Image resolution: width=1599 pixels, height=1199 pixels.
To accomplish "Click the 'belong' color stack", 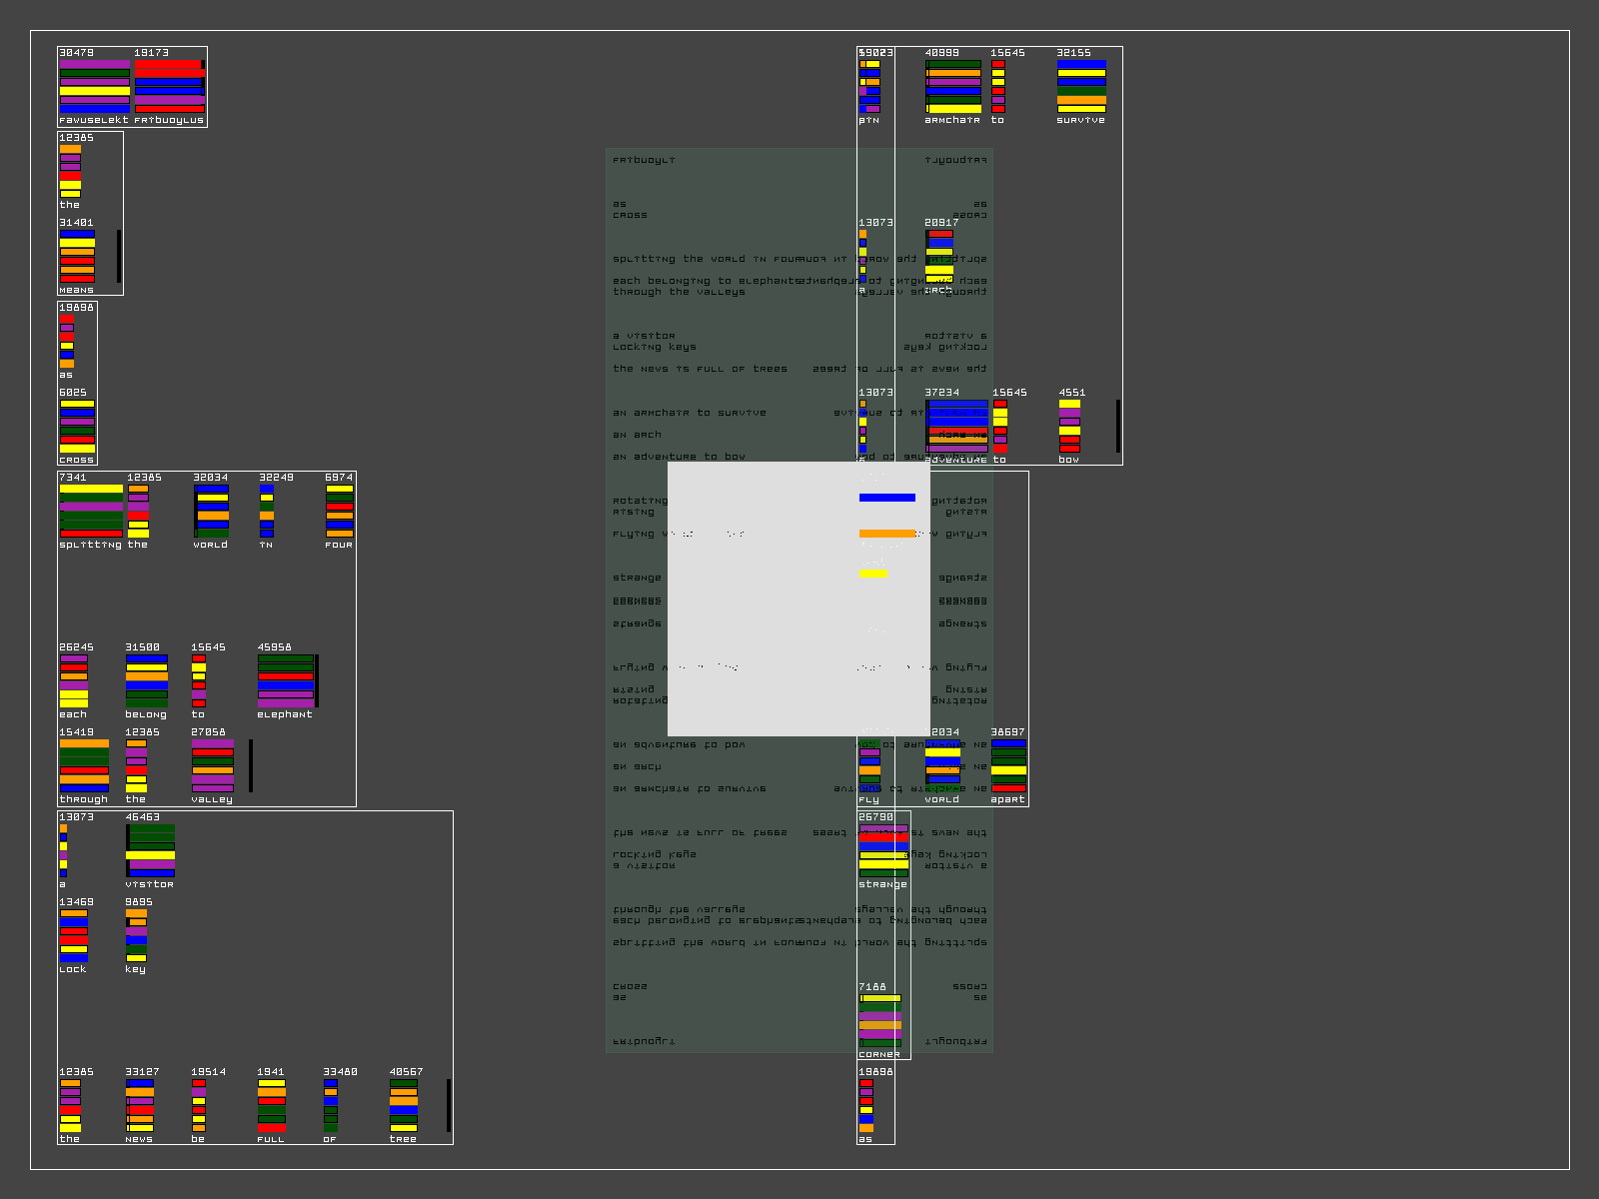I will (x=147, y=680).
